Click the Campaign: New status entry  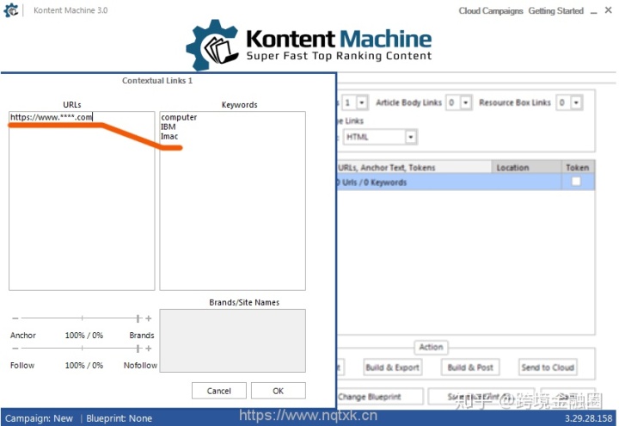39,418
